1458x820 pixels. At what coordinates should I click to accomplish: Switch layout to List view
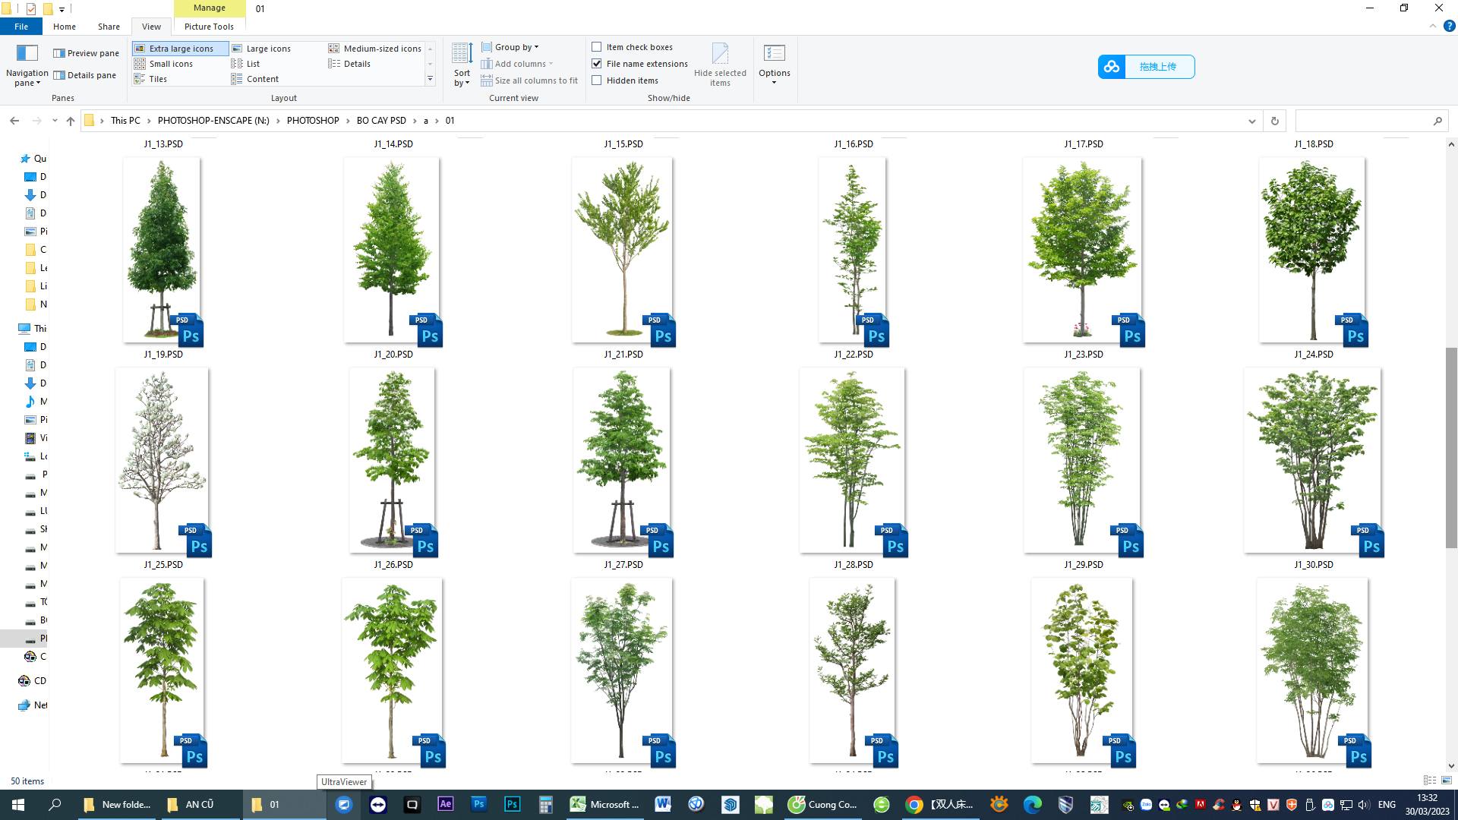245,64
